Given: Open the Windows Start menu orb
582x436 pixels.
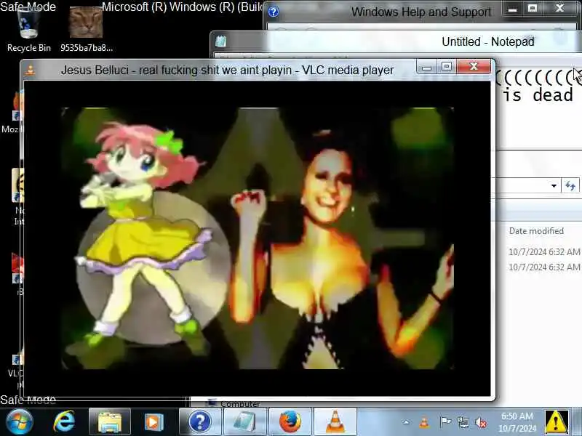Looking at the screenshot, I should tap(20, 422).
